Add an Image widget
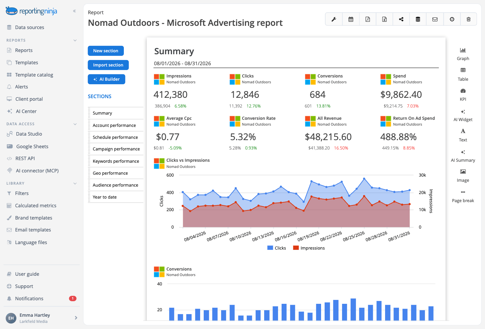 point(463,176)
